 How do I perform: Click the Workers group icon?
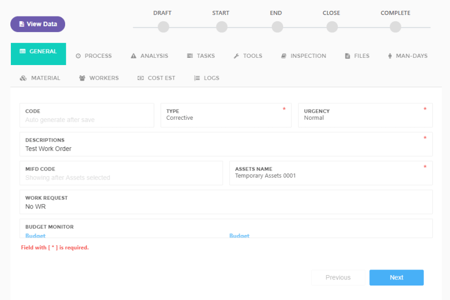82,78
